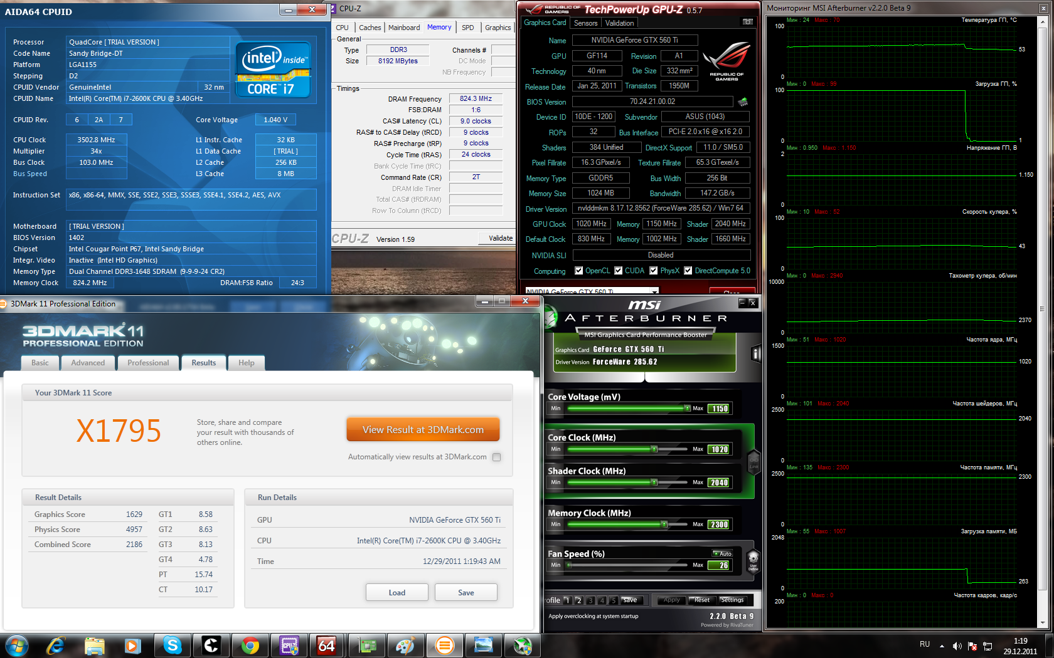Select Afterburner profile 1

(x=567, y=600)
